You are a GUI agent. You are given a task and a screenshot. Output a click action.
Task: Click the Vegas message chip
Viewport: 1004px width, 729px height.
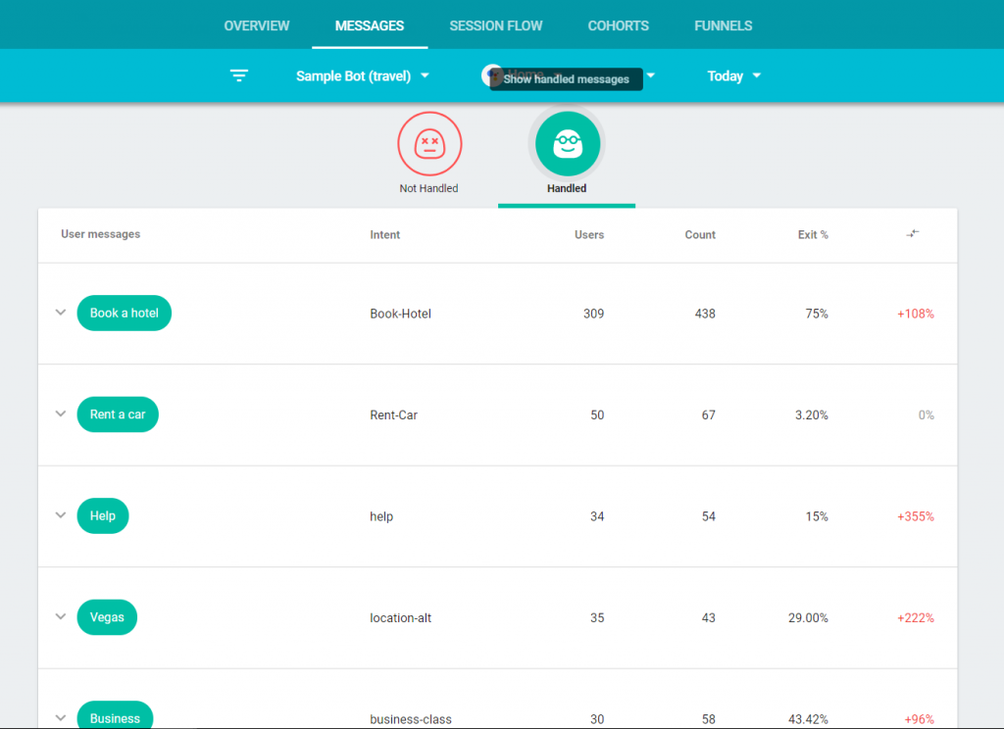tap(107, 617)
